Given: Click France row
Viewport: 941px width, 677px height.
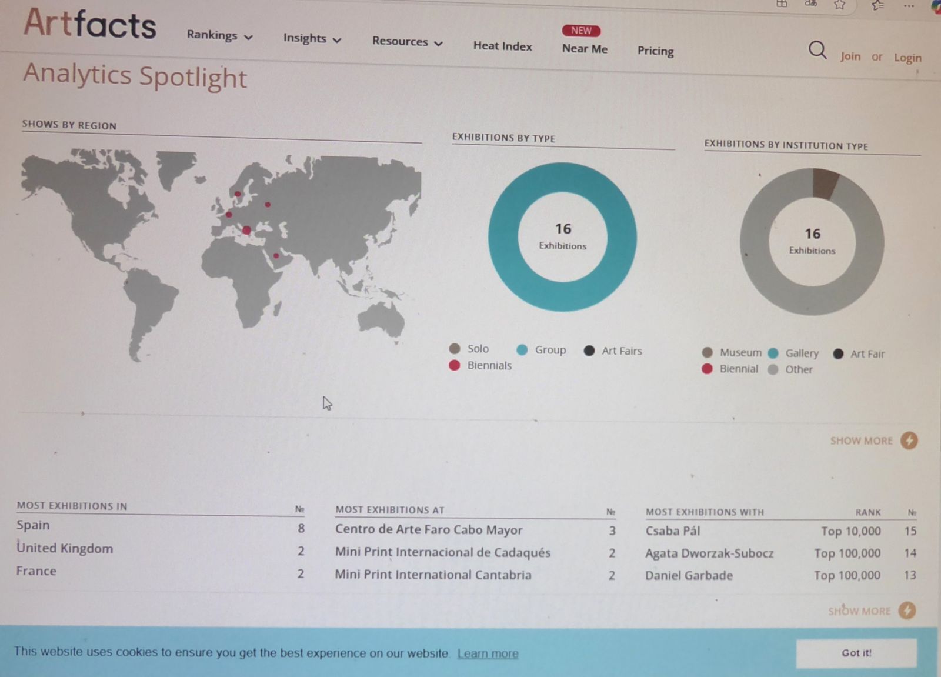Looking at the screenshot, I should pos(160,572).
